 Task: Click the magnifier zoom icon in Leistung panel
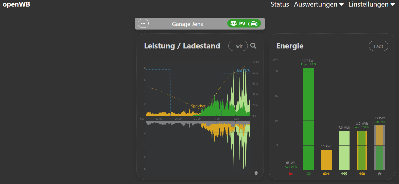point(253,46)
